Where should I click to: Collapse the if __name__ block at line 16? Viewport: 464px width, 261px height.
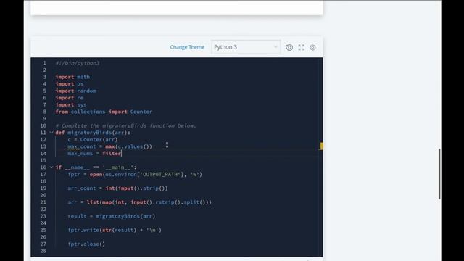pos(51,167)
